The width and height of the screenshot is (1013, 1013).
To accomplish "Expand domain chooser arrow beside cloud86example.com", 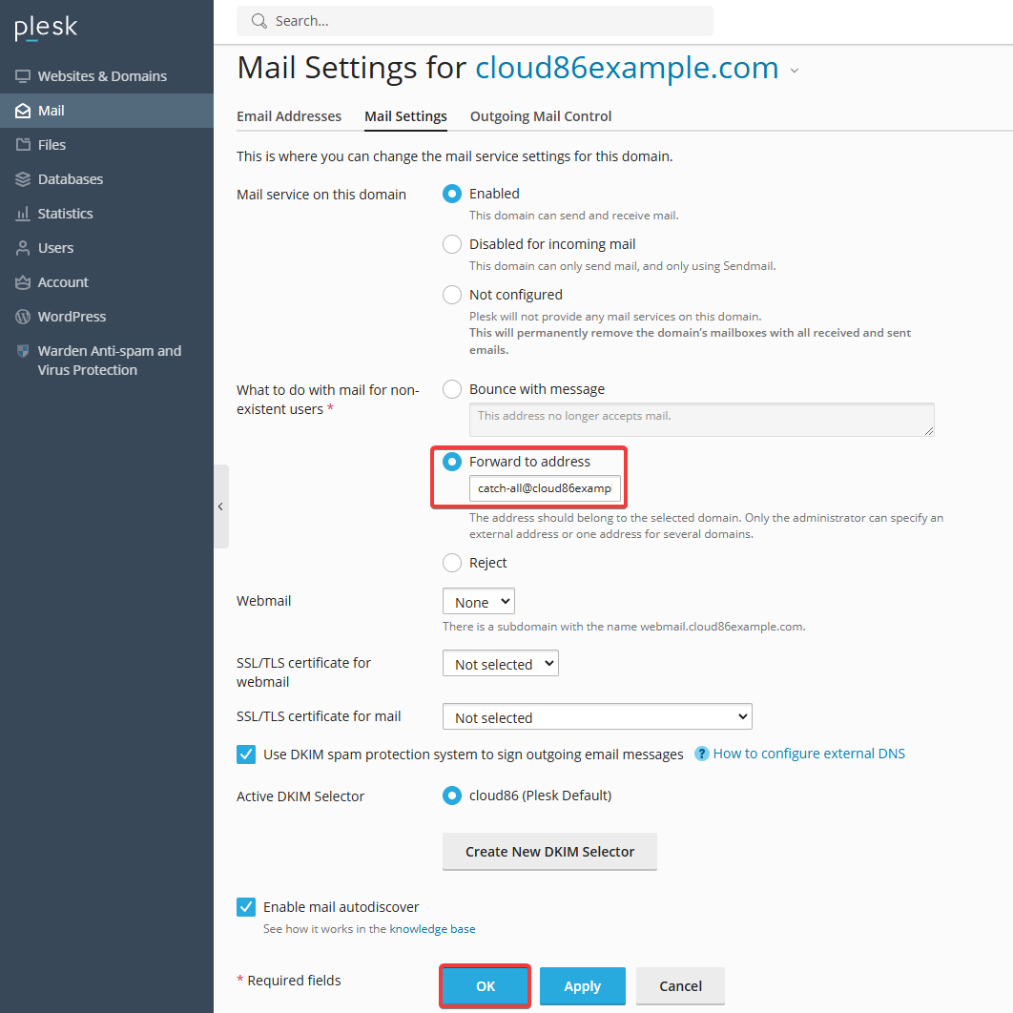I will point(795,71).
